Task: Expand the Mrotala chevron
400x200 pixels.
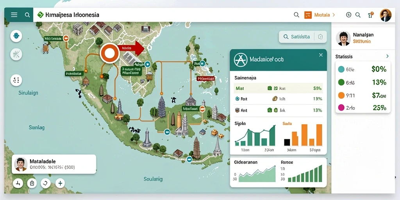Action: tap(334, 15)
